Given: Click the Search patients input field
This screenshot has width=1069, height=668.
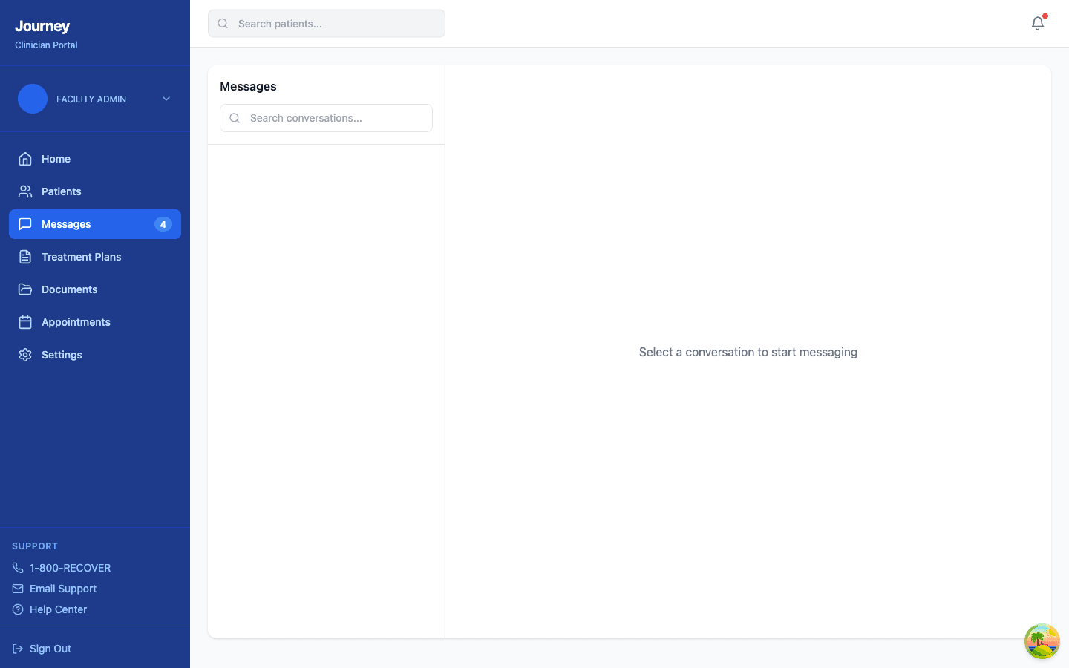Looking at the screenshot, I should [326, 23].
